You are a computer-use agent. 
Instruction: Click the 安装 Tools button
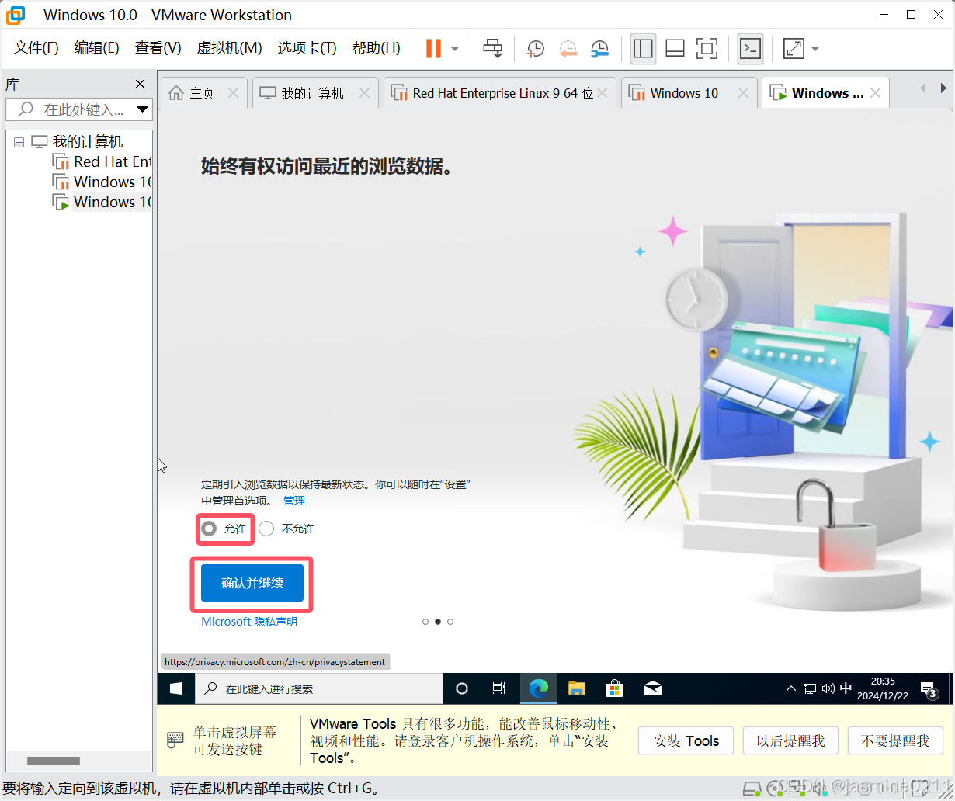pos(686,741)
